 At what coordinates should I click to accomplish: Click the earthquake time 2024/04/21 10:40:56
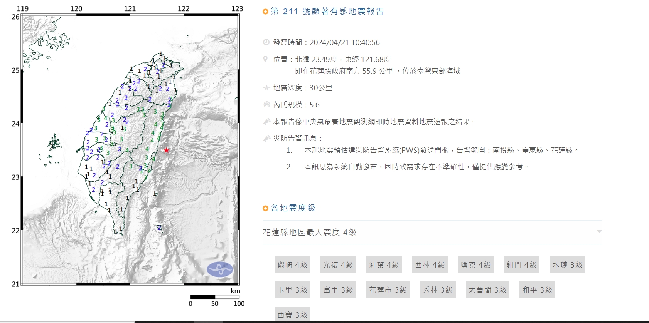tap(345, 42)
